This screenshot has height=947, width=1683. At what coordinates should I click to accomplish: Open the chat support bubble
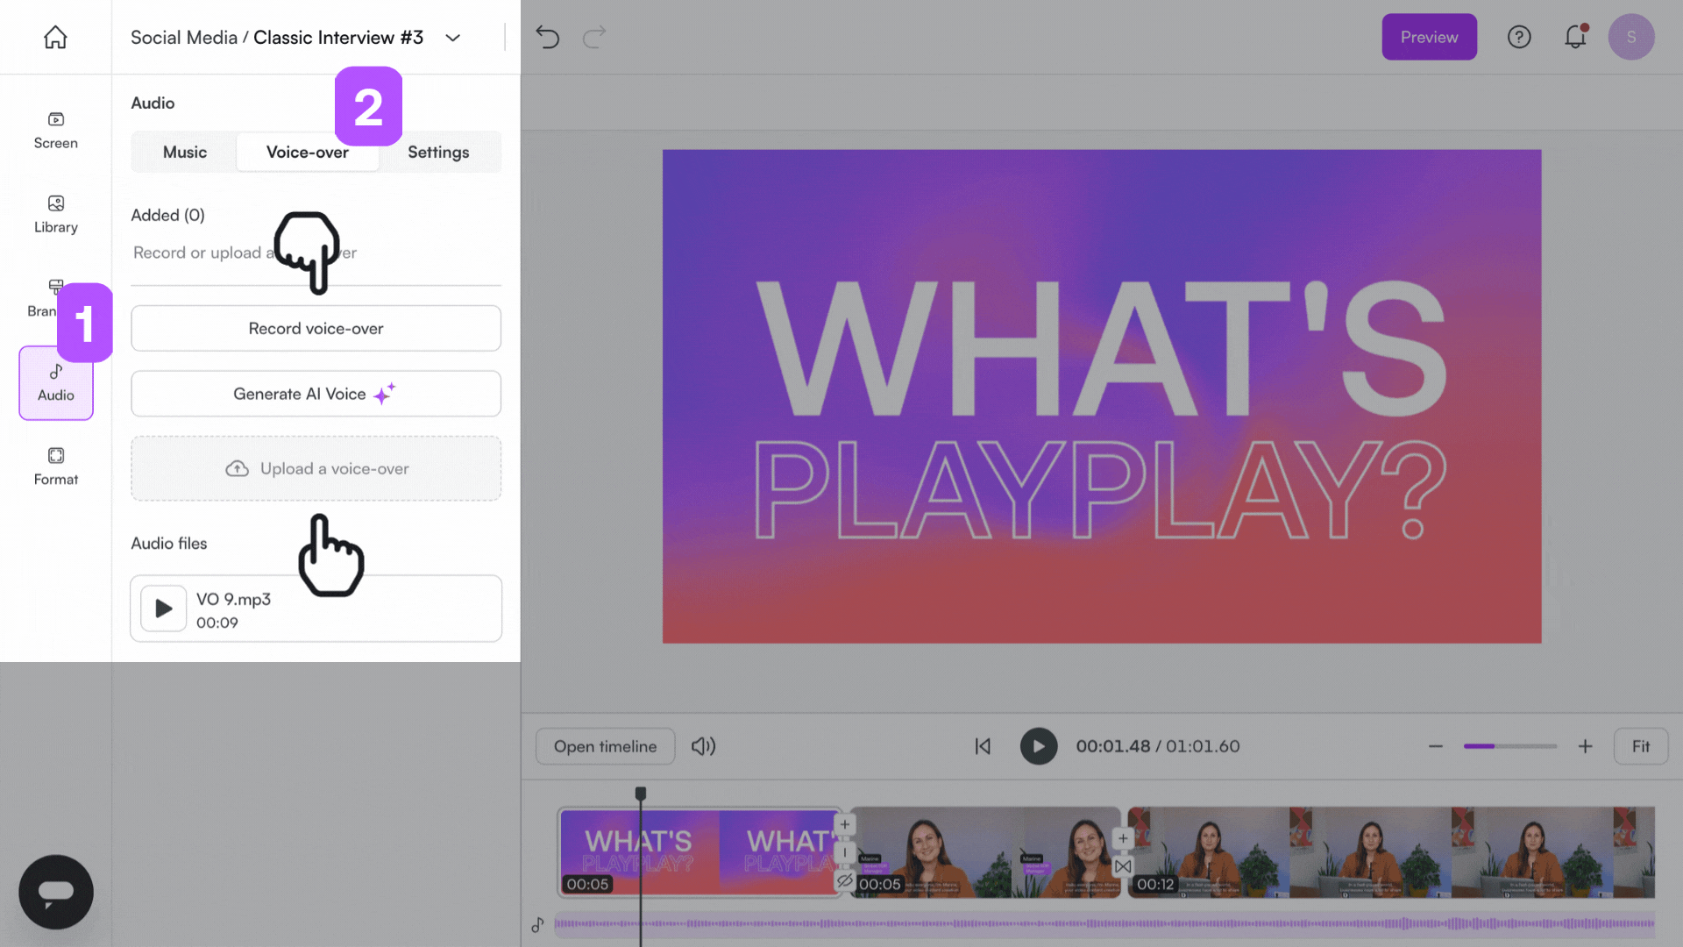pos(55,892)
